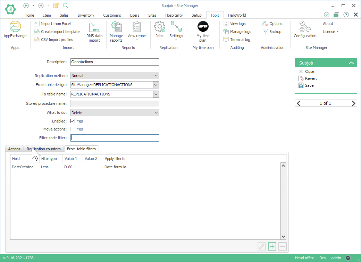Toggle the Move actions checkbox
Image resolution: width=361 pixels, height=262 pixels.
[x=73, y=129]
